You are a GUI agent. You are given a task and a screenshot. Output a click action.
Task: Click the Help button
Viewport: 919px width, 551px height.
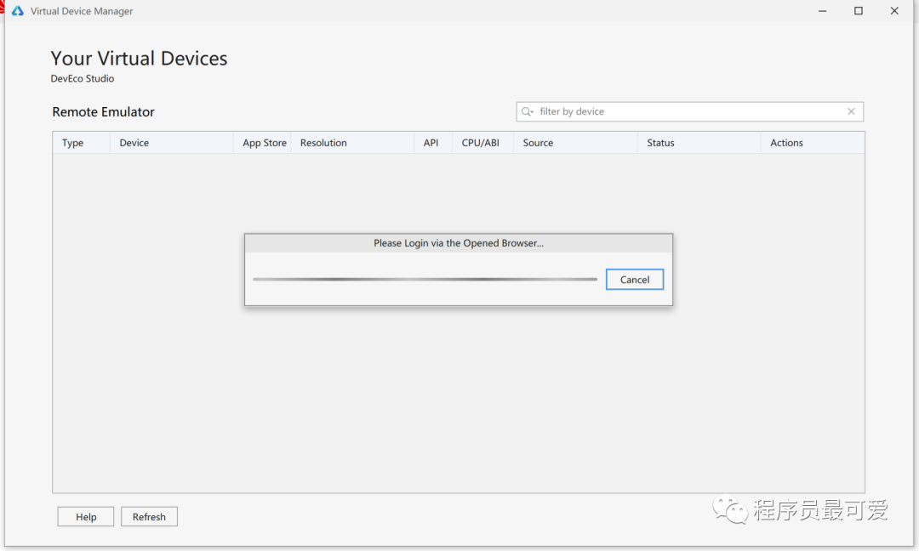tap(86, 516)
